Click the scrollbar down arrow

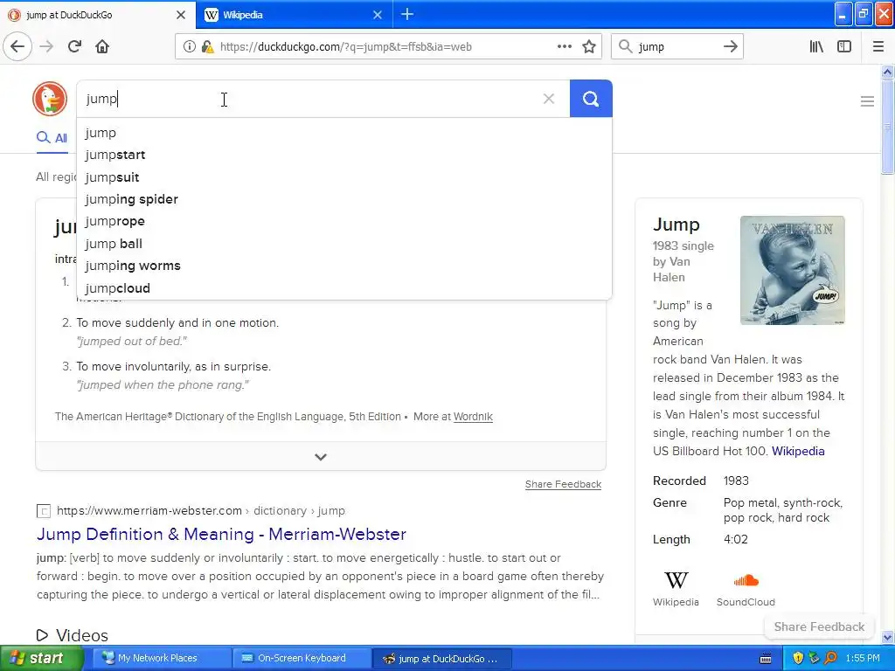click(x=887, y=637)
